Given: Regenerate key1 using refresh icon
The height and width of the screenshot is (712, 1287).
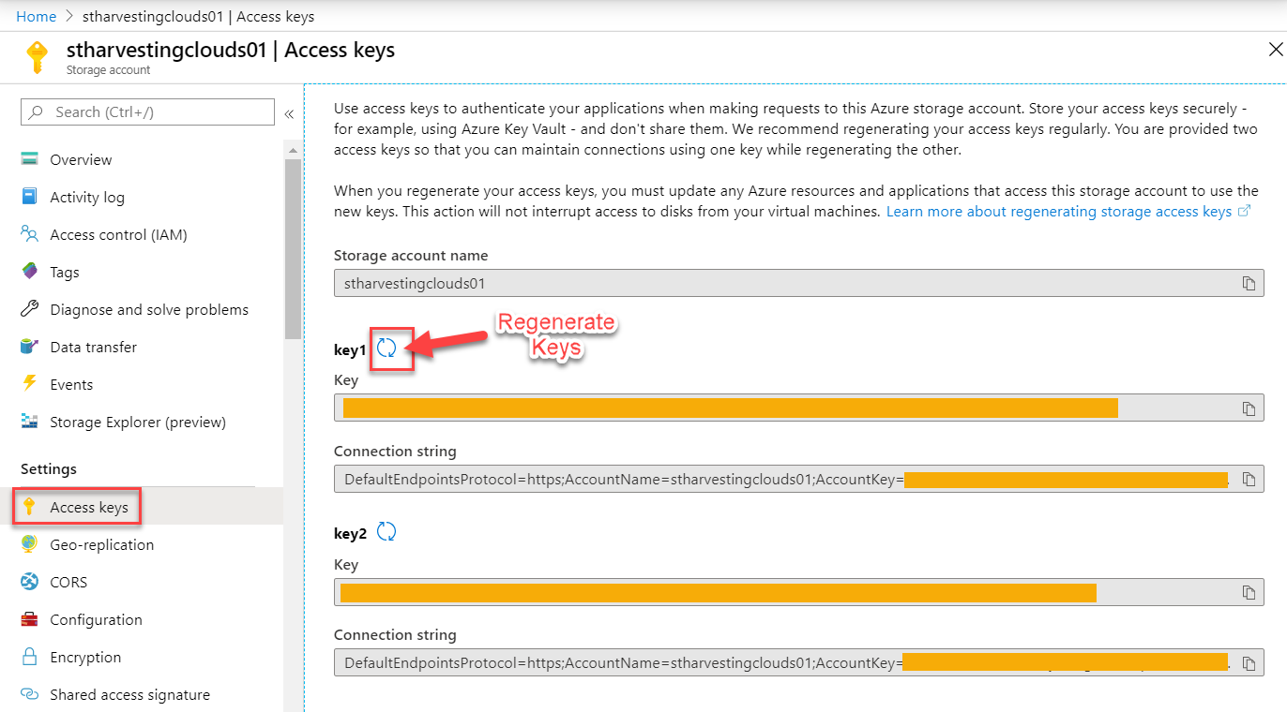Looking at the screenshot, I should pyautogui.click(x=386, y=349).
